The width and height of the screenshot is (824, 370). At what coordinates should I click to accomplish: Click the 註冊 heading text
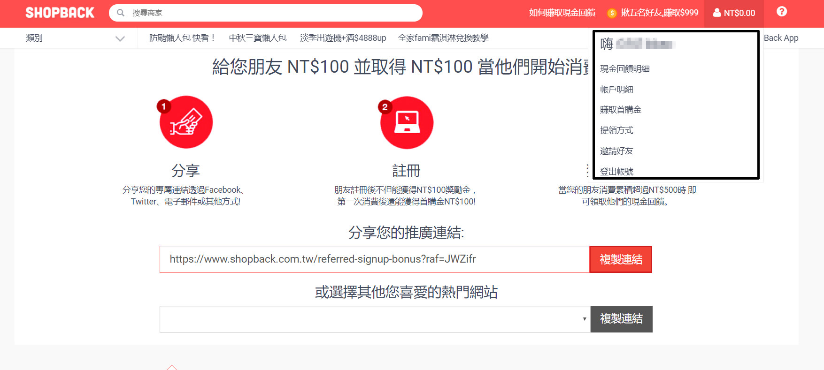[407, 171]
